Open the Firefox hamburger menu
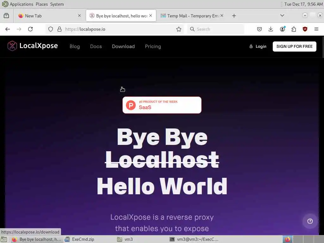Viewport: 324px width, 243px height. [316, 29]
